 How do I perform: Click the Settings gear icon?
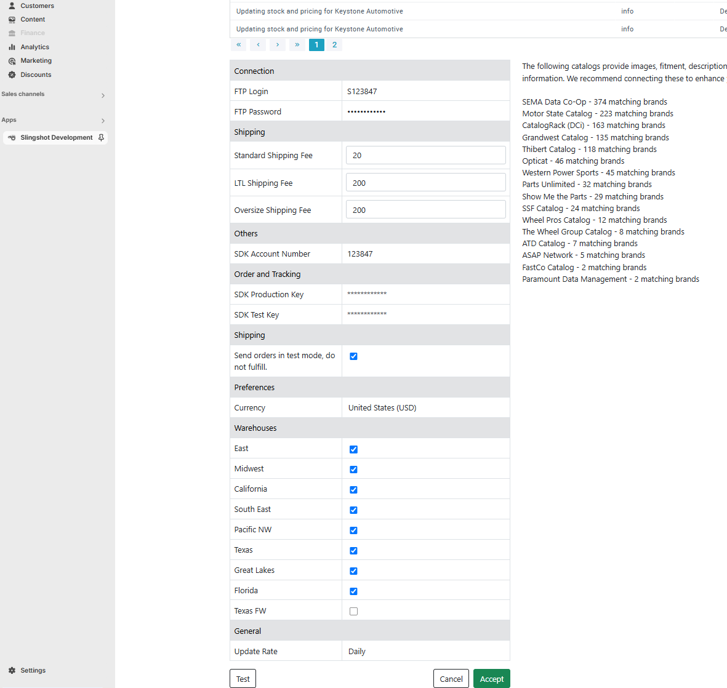coord(12,670)
